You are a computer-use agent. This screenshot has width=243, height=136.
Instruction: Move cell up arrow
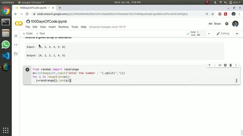209,65
